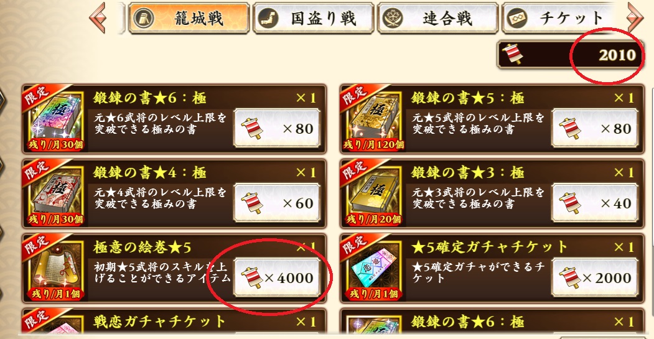Click the 2010 flag balance display
This screenshot has width=654, height=339.
pyautogui.click(x=571, y=55)
